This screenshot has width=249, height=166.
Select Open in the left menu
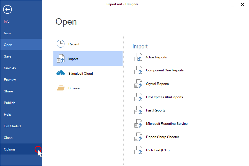click(21, 45)
